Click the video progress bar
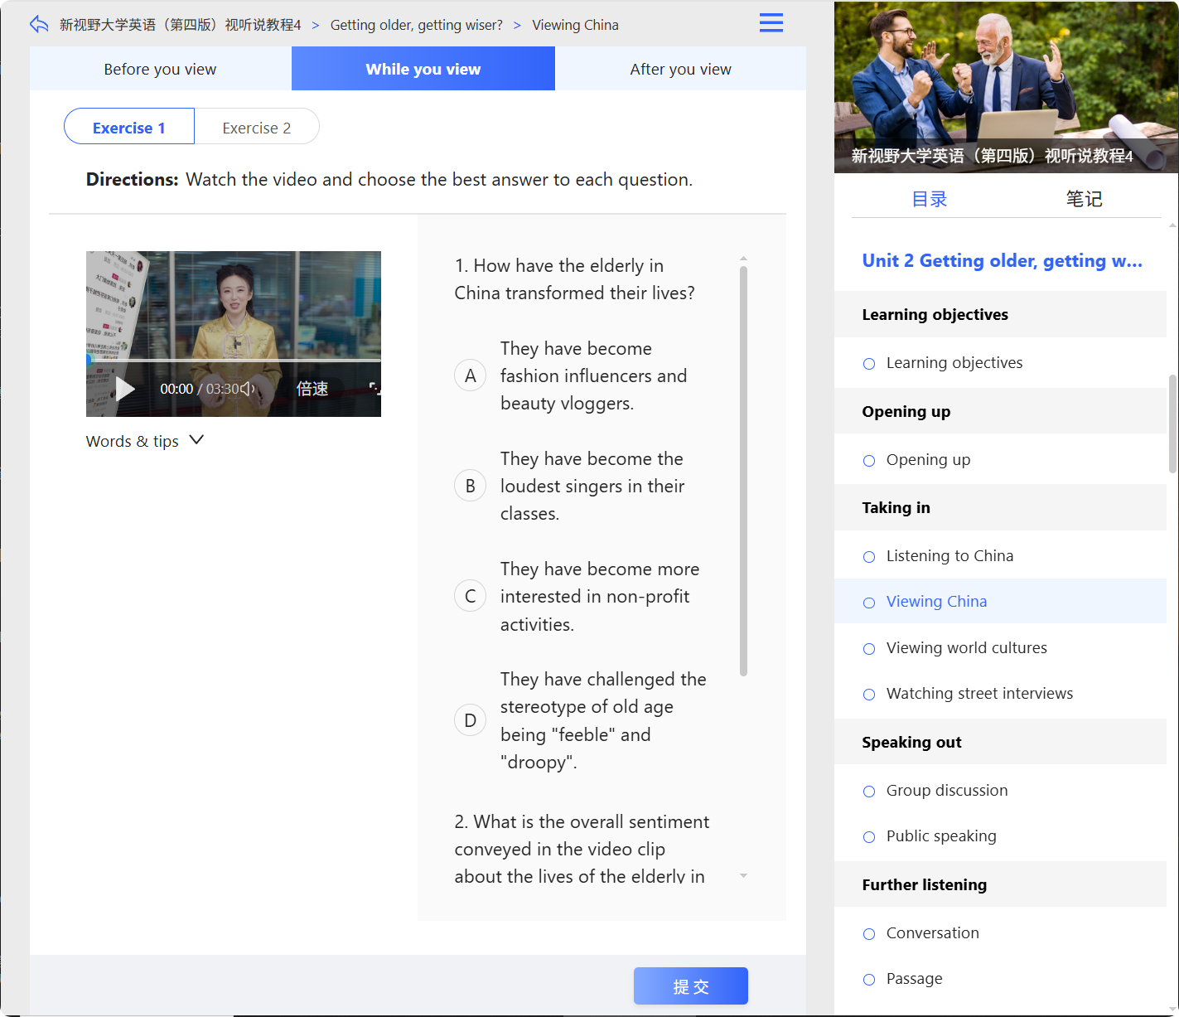The height and width of the screenshot is (1017, 1179). [234, 361]
